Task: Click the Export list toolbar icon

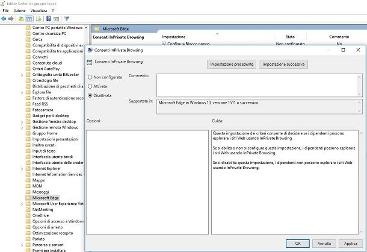Action: (x=37, y=19)
